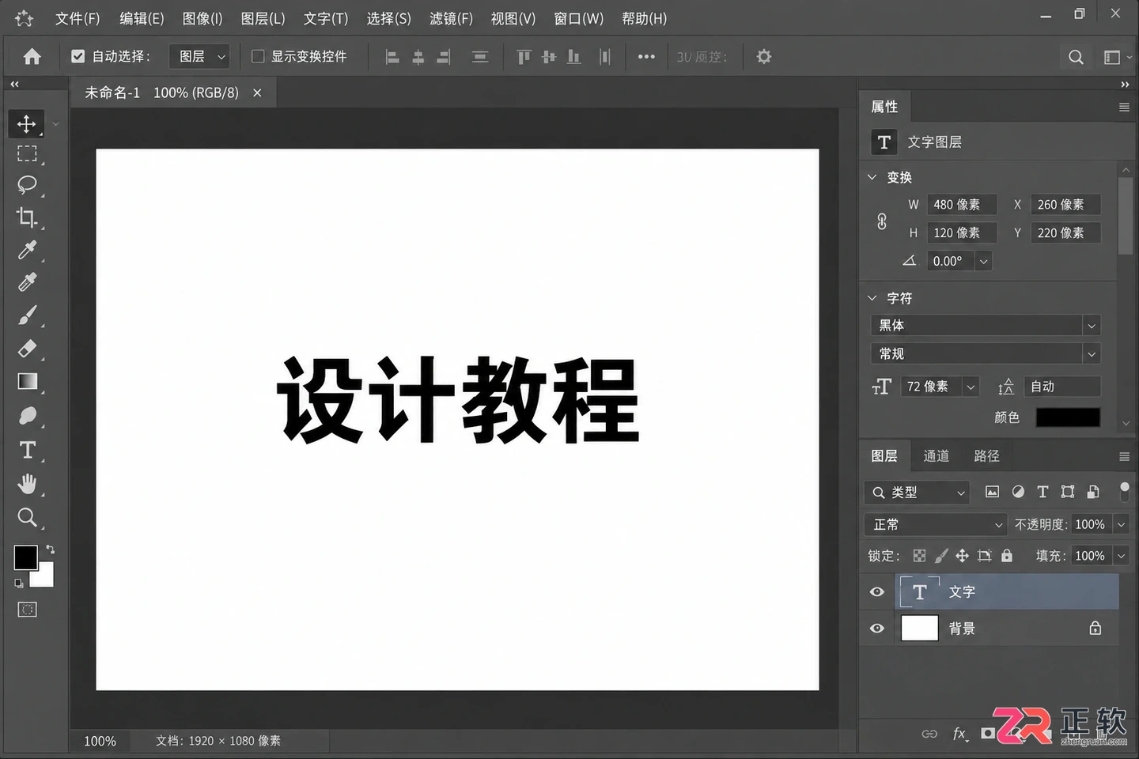Image resolution: width=1139 pixels, height=759 pixels.
Task: Click the Home icon in options bar
Action: pyautogui.click(x=32, y=56)
